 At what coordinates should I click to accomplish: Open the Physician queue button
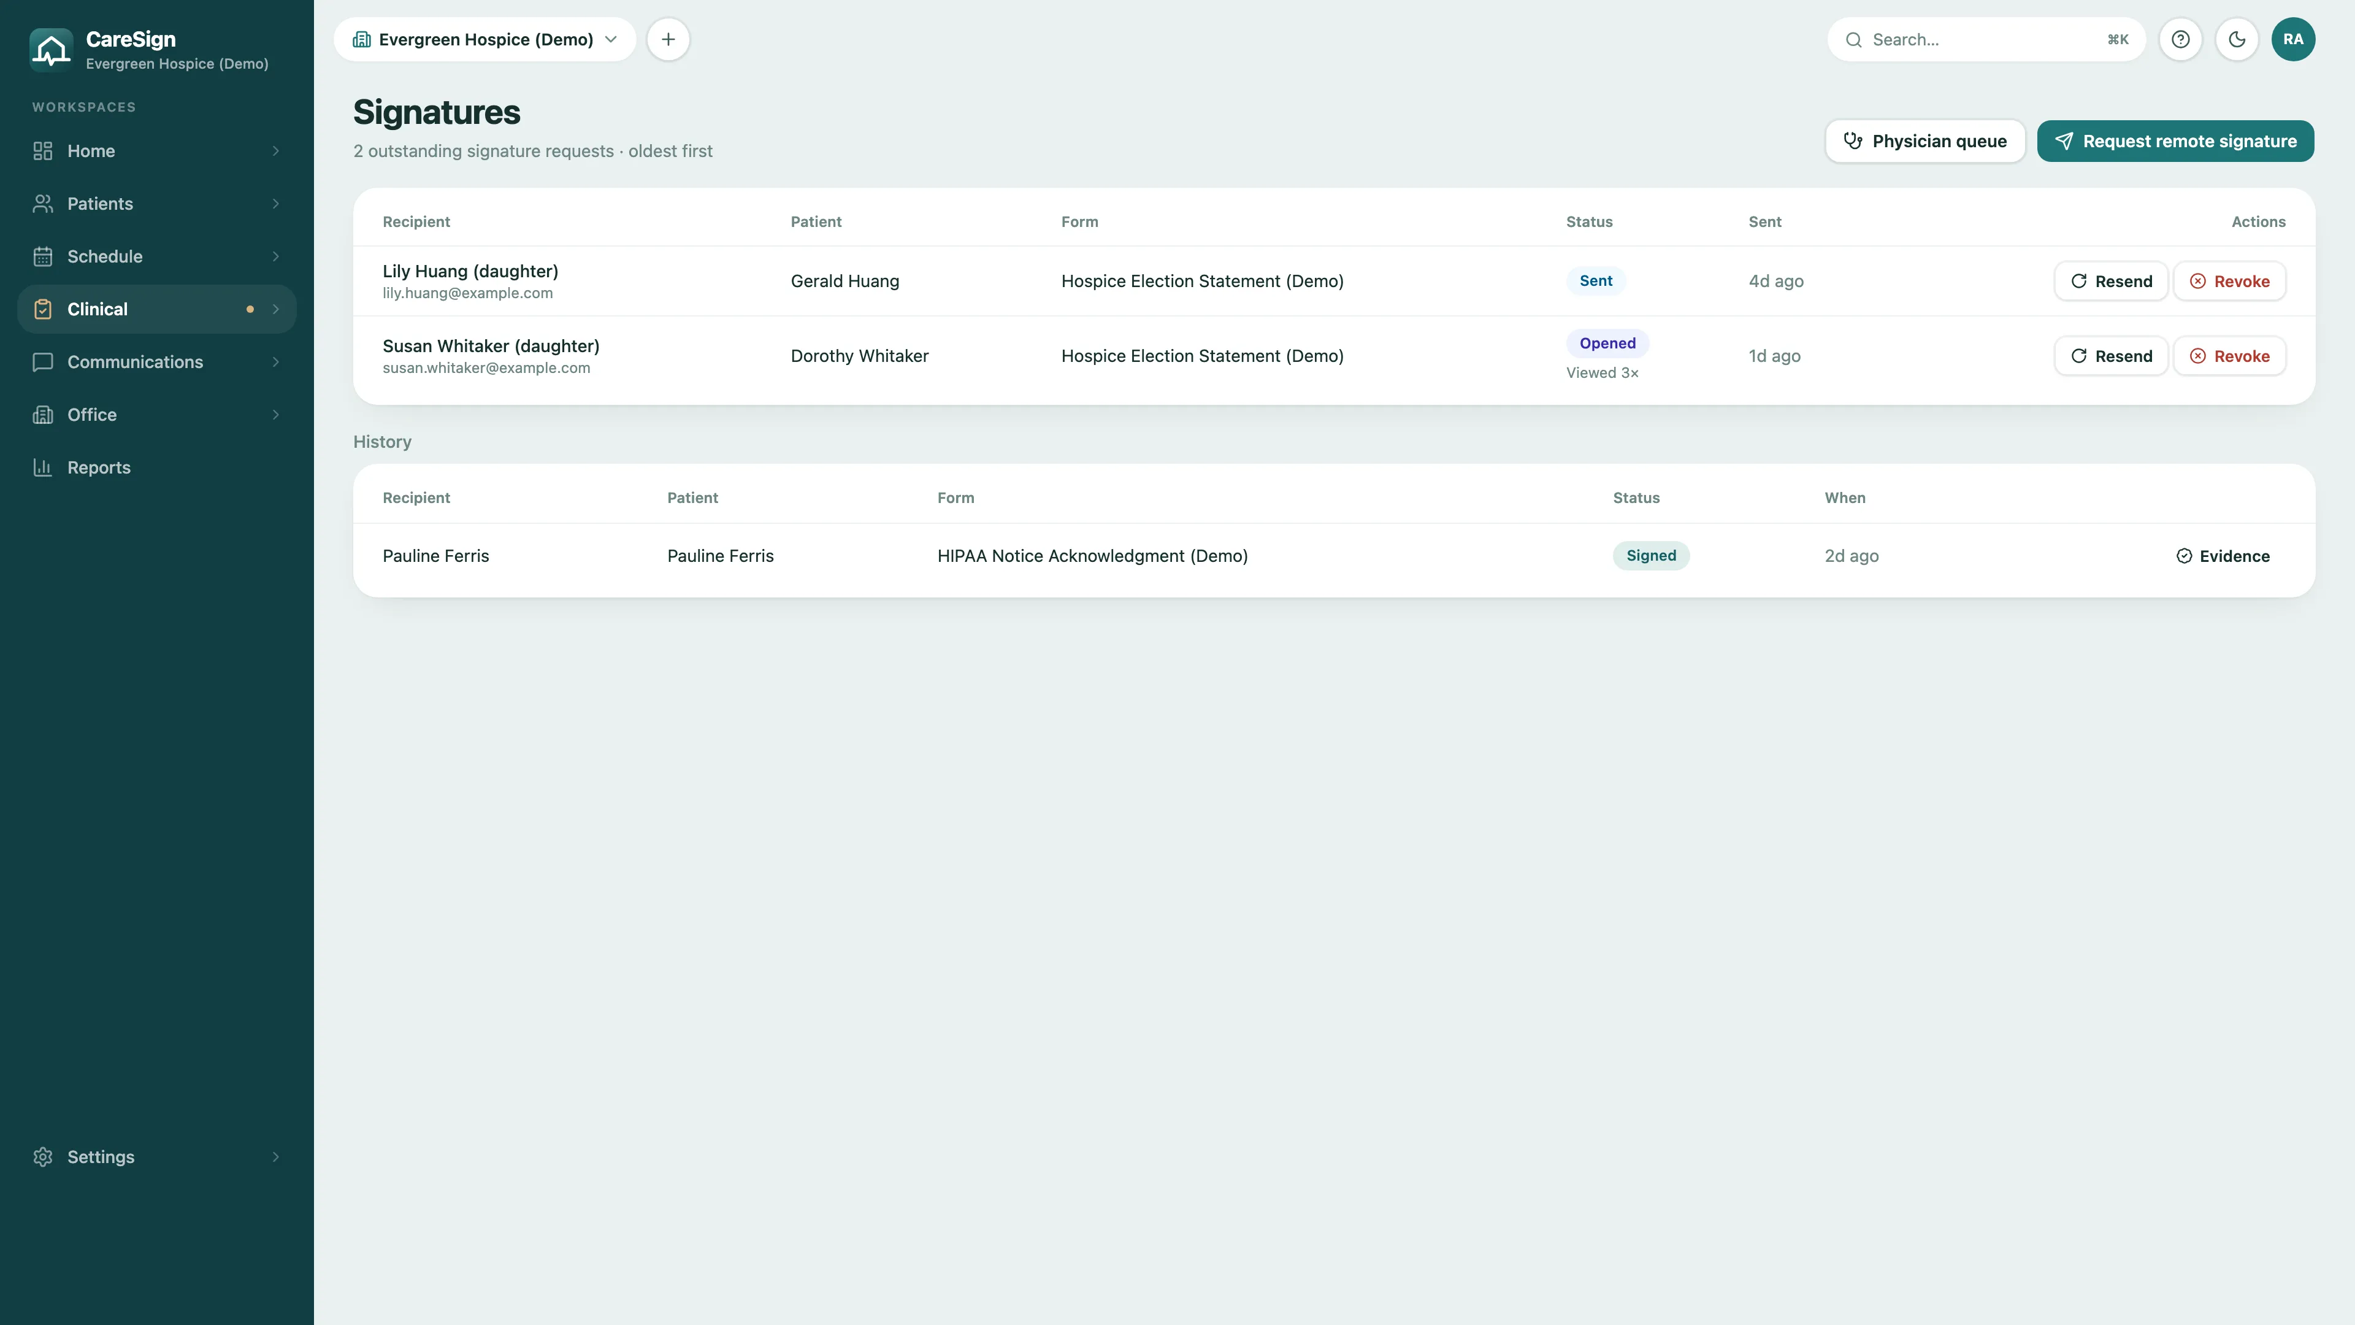[x=1925, y=141]
